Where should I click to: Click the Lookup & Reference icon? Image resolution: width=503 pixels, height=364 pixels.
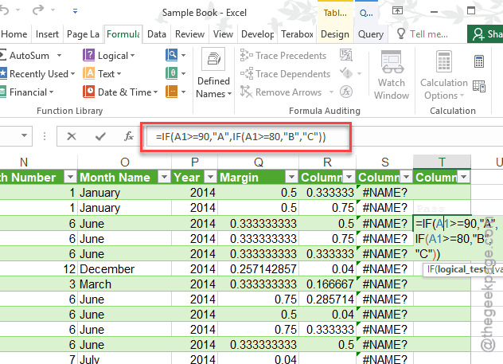tap(172, 56)
